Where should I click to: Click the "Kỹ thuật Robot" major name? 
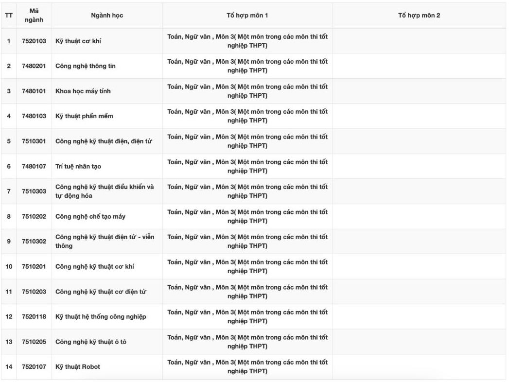point(78,367)
